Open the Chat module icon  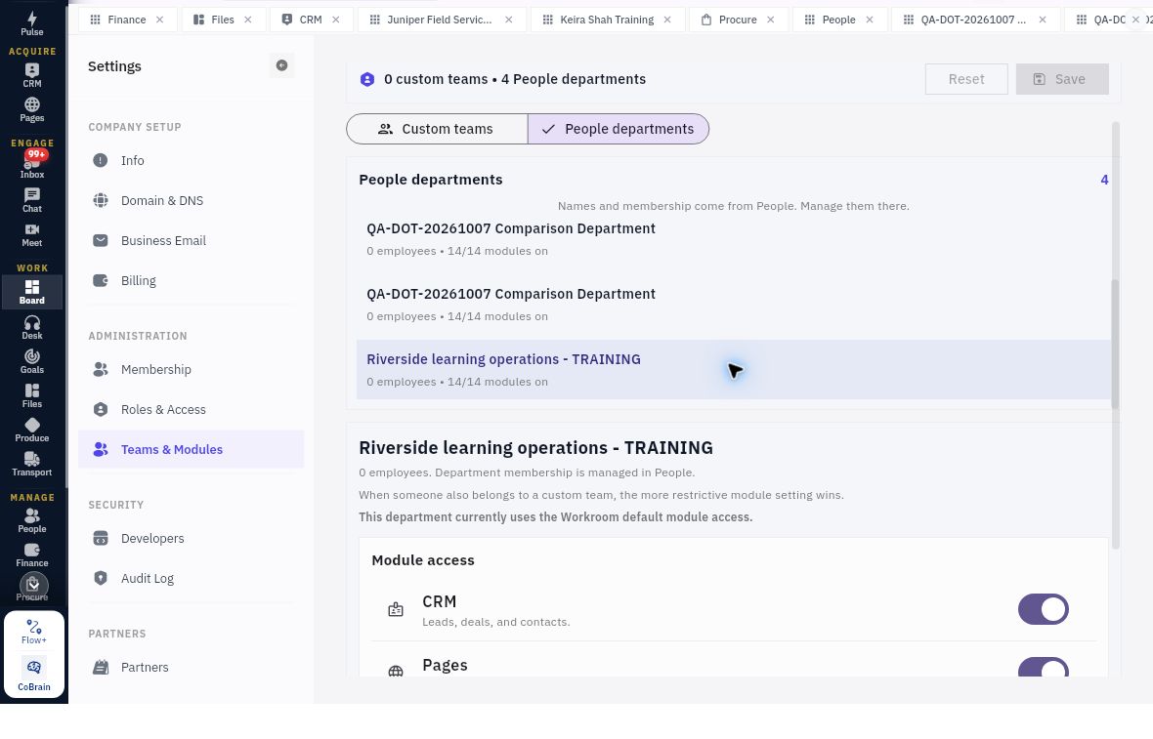(31, 200)
